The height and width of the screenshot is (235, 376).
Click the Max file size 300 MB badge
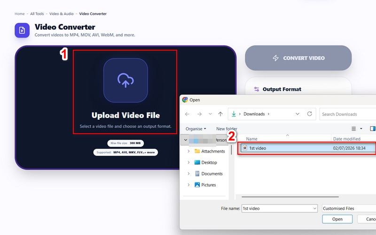click(x=125, y=143)
